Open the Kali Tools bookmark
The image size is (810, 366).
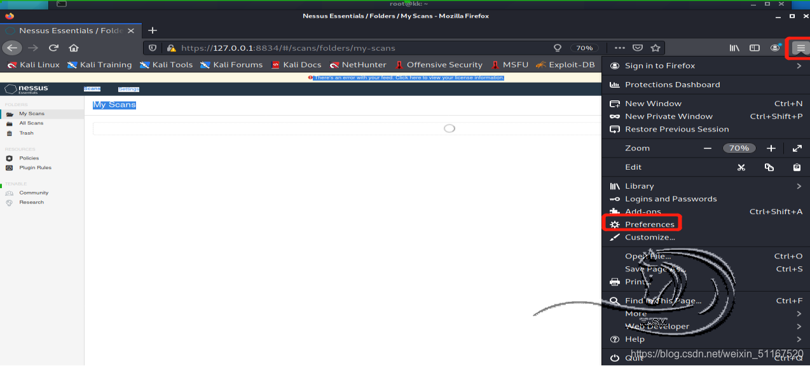click(x=166, y=65)
